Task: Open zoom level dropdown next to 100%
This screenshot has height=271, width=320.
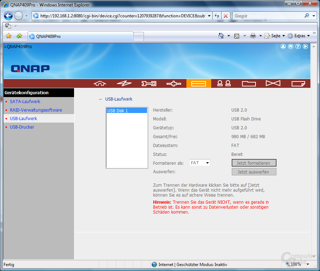Action: coord(308,264)
